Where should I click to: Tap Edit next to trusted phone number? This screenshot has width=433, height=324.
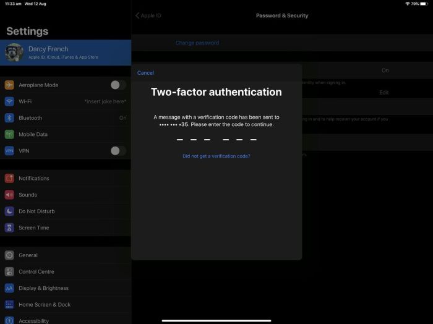(x=384, y=93)
